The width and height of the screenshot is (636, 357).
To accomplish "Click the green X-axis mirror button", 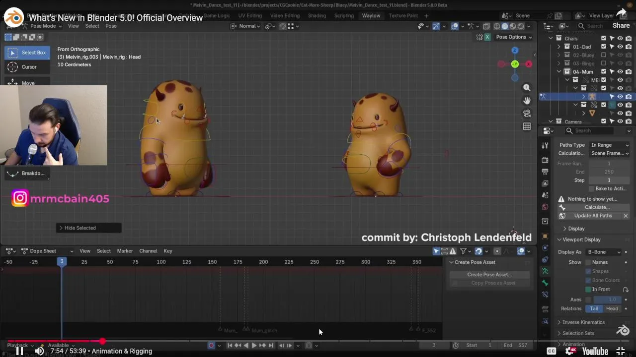I will coord(487,37).
